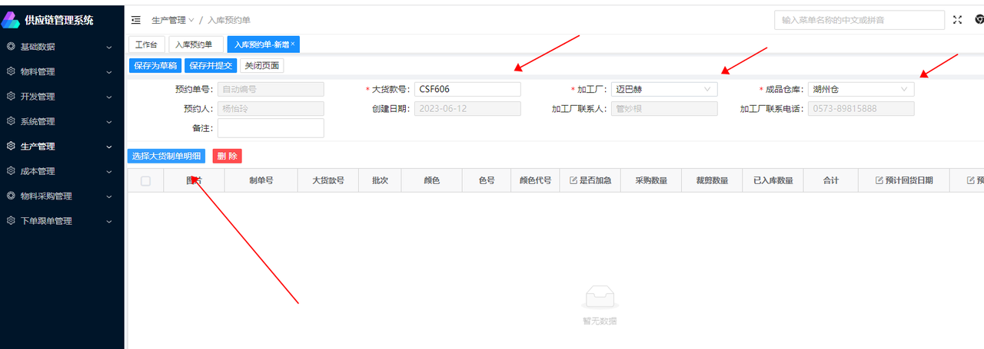Click the edit icon beside 是否加急 column
984x349 pixels.
point(573,181)
